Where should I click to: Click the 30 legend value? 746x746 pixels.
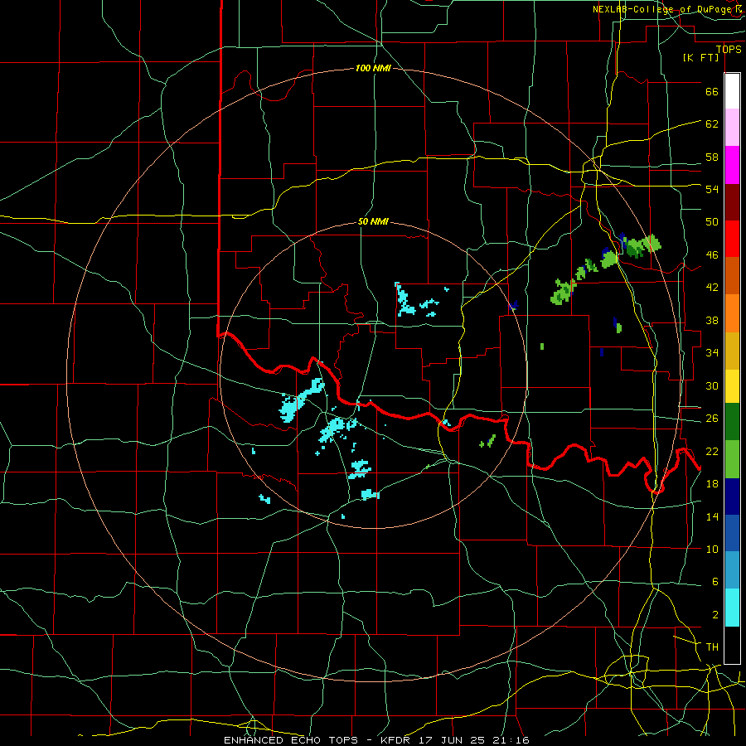pos(712,385)
